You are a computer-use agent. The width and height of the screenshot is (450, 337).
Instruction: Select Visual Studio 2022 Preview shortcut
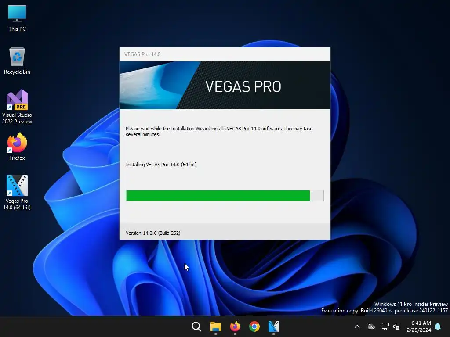pyautogui.click(x=17, y=107)
